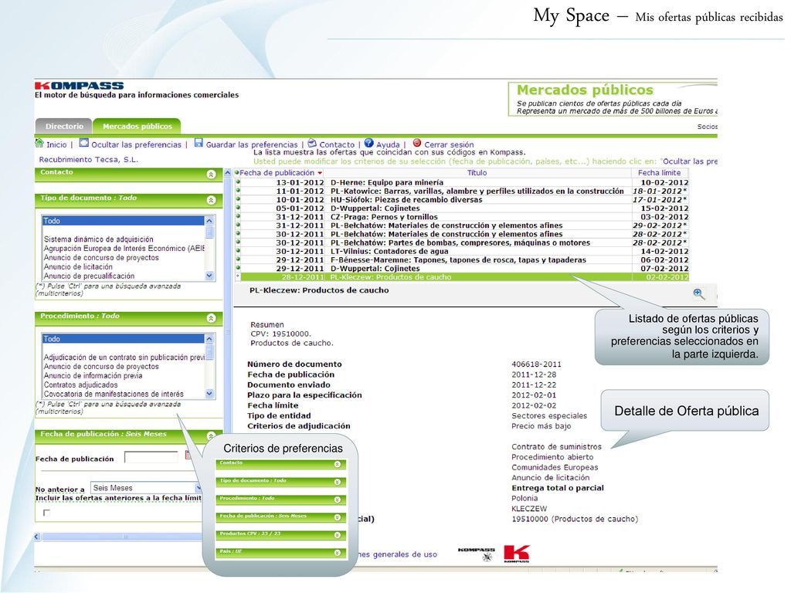
Task: Click Guardar las preferencias link
Action: [x=252, y=144]
